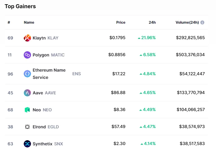Open the Klaytn KLAY name link
Screen dimensions: 216x152
point(46,38)
